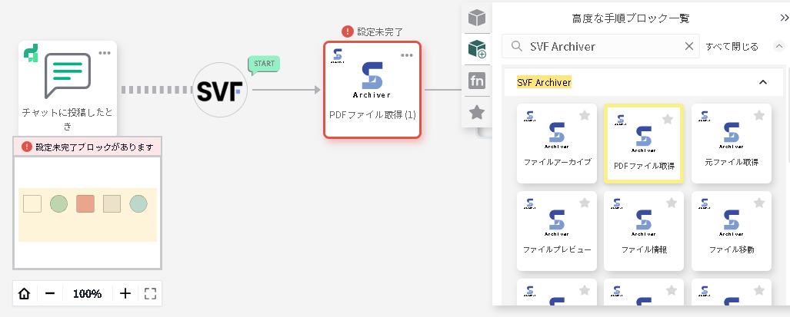
Task: Clear the SVF Archiver search text
Action: point(689,46)
